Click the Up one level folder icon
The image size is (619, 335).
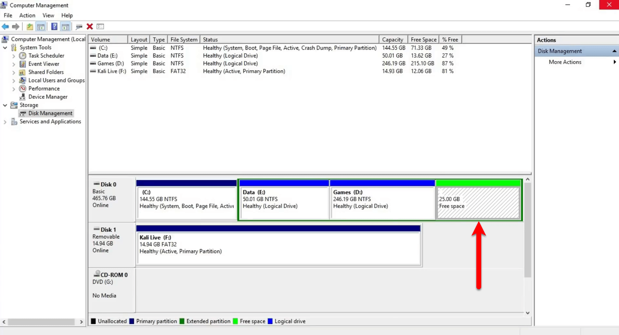[x=30, y=27]
